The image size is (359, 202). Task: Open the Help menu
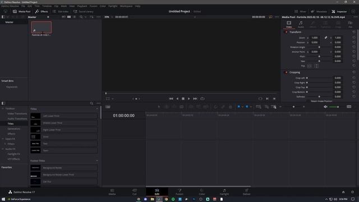tap(137, 6)
